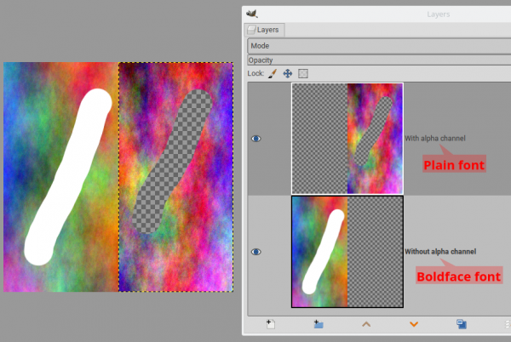This screenshot has width=511, height=342.
Task: Create a new layer with the page icon
Action: tap(271, 324)
